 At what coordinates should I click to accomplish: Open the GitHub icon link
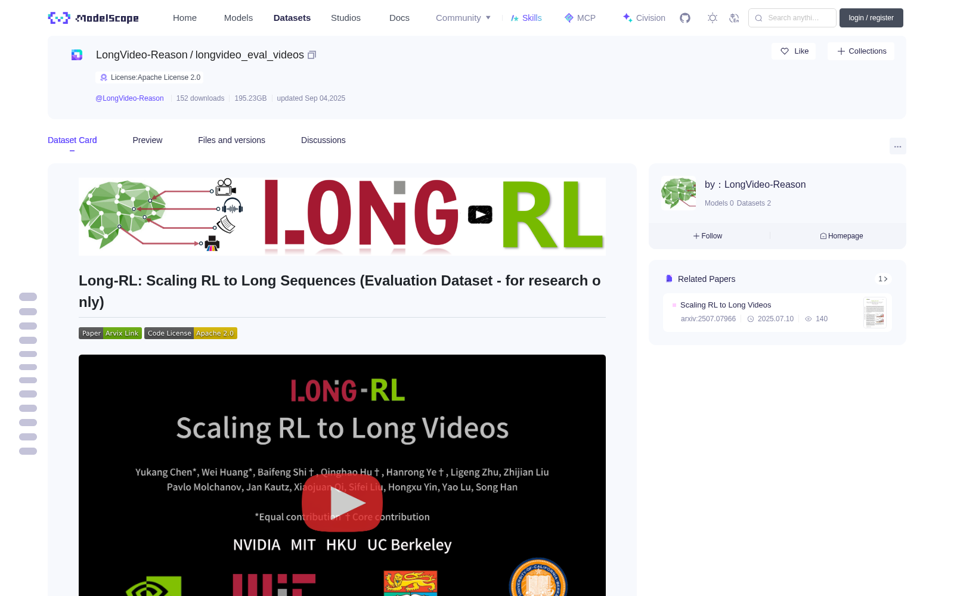(x=685, y=18)
